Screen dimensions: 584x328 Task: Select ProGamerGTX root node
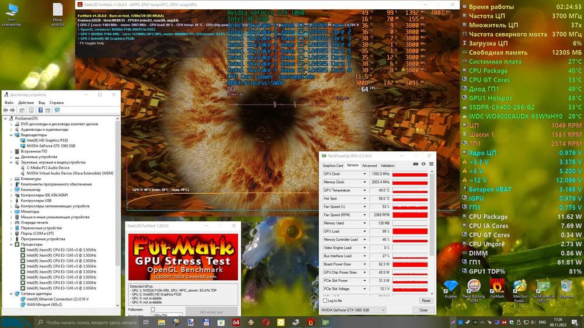26,118
